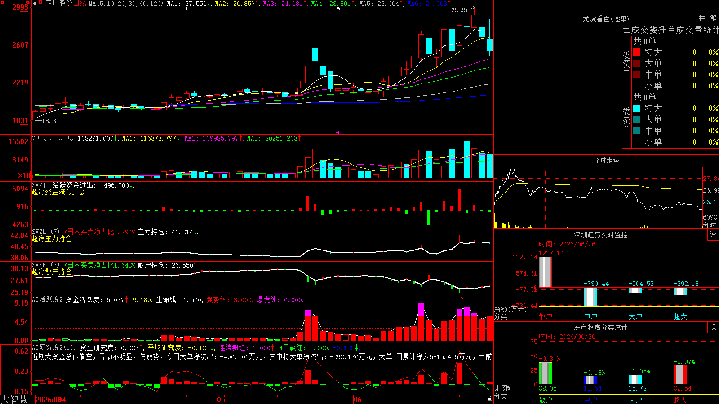
Task: Click the small lock icon on date axis
Action: tap(489, 398)
